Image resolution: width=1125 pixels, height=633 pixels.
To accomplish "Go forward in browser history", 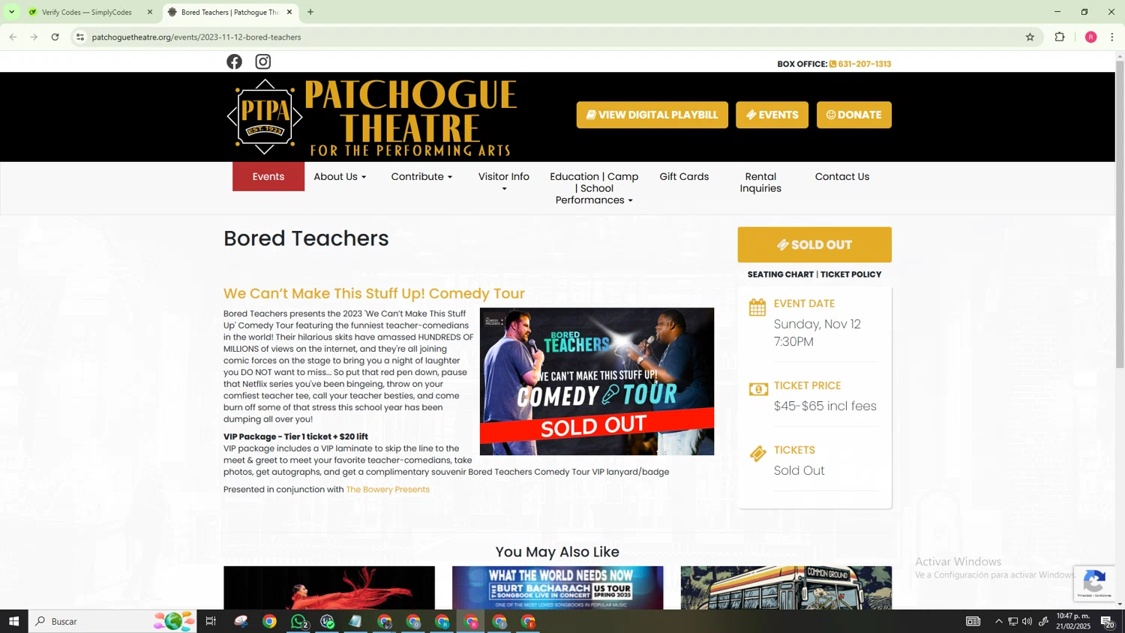I will 34,37.
